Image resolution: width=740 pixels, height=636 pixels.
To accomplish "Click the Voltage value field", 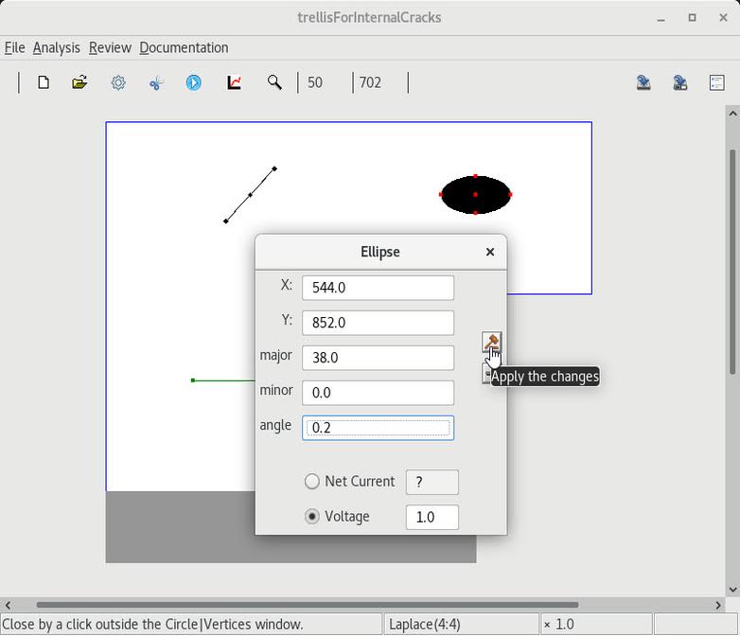I will pos(432,517).
